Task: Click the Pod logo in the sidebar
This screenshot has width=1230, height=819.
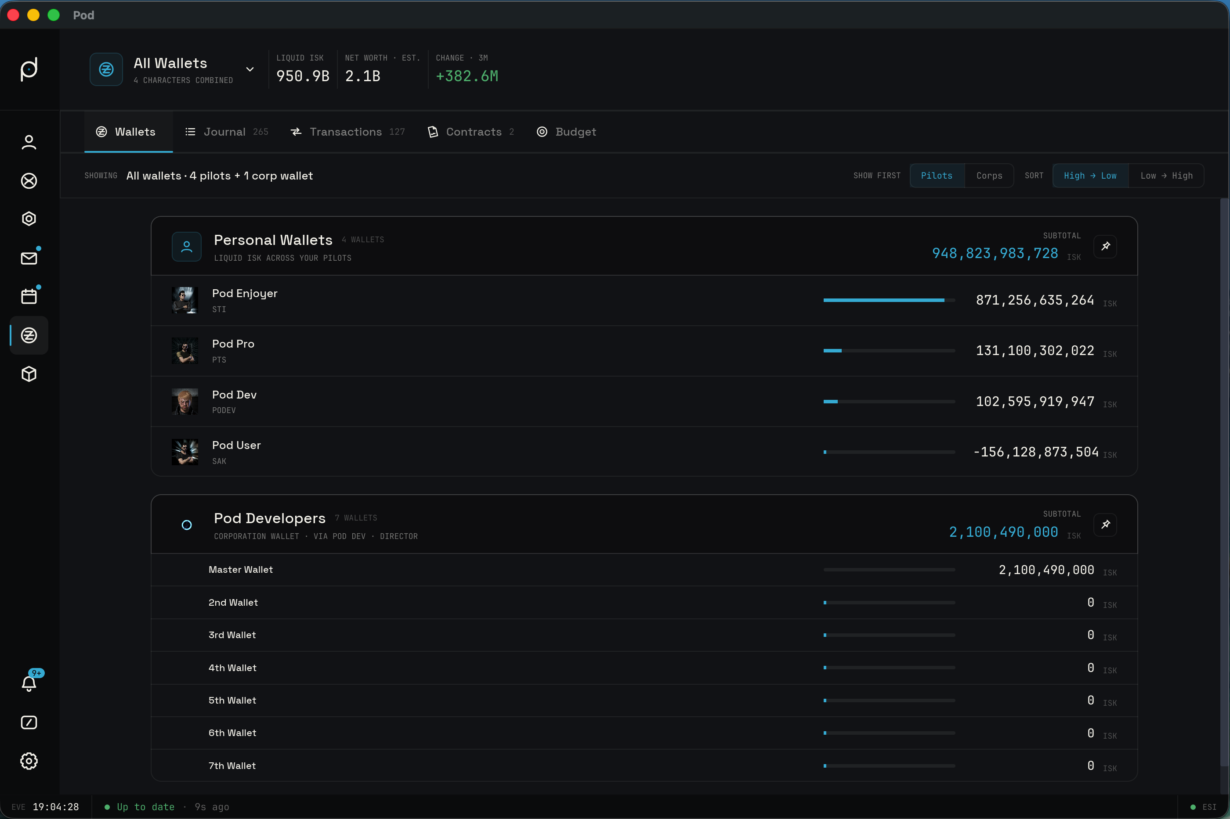Action: coord(29,69)
